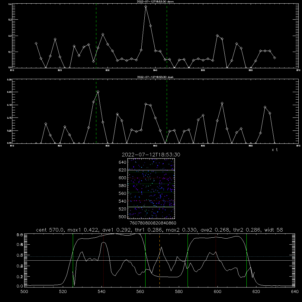Viewport: 302px width, 302px height.
Task: Click left green dashed line in dusk plot
Action: pyautogui.click(x=96, y=111)
